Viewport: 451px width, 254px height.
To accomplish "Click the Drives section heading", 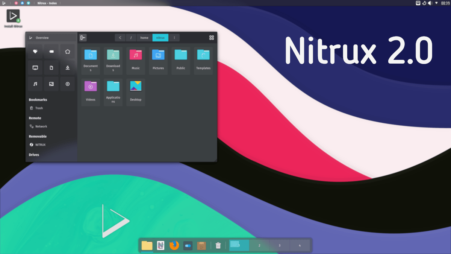I will pyautogui.click(x=34, y=155).
